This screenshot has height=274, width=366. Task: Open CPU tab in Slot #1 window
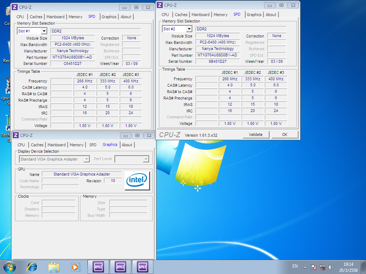(x=20, y=17)
